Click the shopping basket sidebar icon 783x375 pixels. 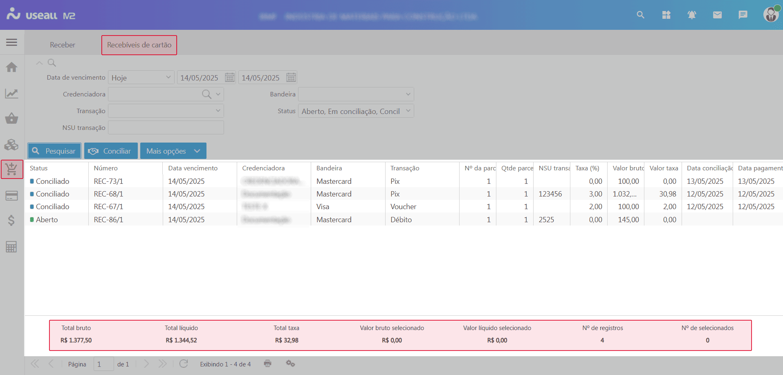(11, 119)
